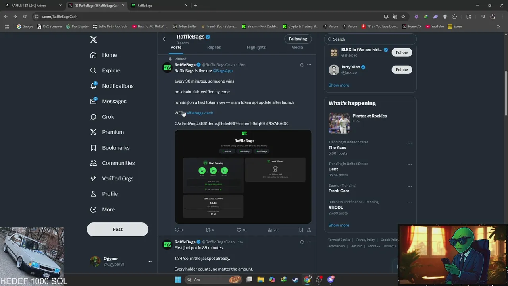Switch to Posts tab
This screenshot has height=286, width=508.
176,47
